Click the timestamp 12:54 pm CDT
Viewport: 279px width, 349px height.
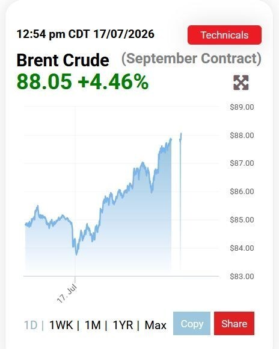(53, 34)
